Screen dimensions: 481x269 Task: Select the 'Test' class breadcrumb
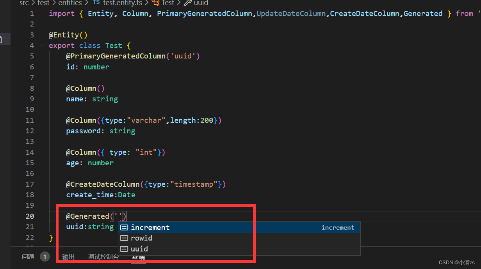click(x=168, y=3)
